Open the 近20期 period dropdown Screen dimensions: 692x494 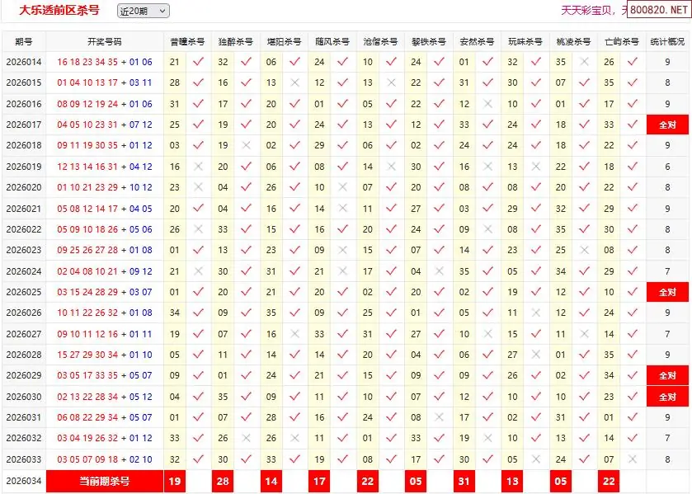[x=143, y=11]
